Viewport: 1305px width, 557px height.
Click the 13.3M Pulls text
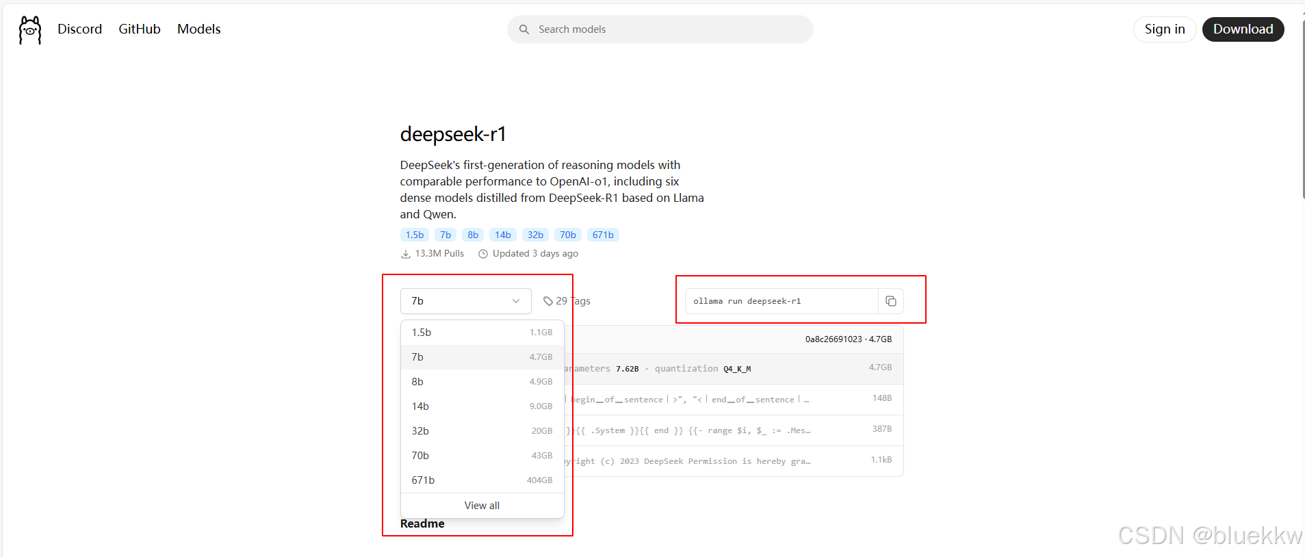(x=439, y=253)
